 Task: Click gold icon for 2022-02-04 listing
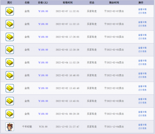pos(10,63)
